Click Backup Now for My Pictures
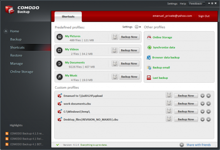This screenshot has height=150, width=220. pyautogui.click(x=129, y=37)
